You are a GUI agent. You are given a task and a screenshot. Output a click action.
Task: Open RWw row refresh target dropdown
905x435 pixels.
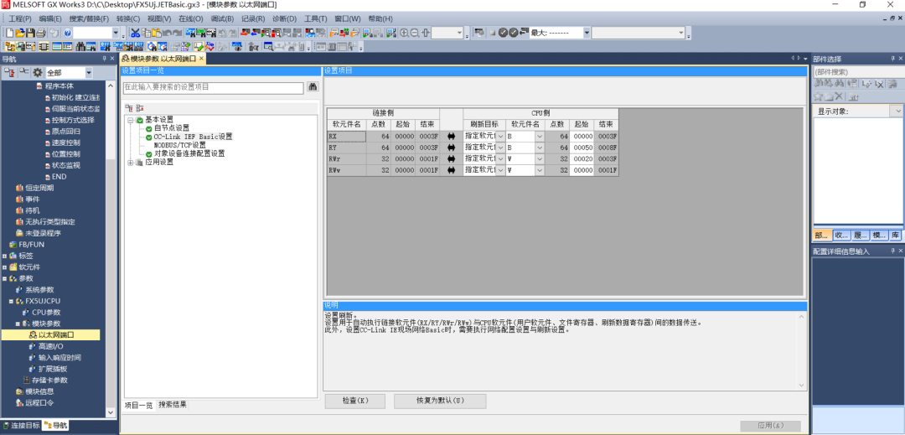(500, 170)
